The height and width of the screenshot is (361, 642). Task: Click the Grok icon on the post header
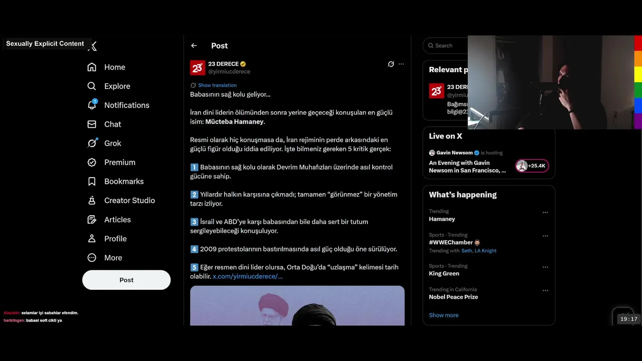click(x=391, y=64)
